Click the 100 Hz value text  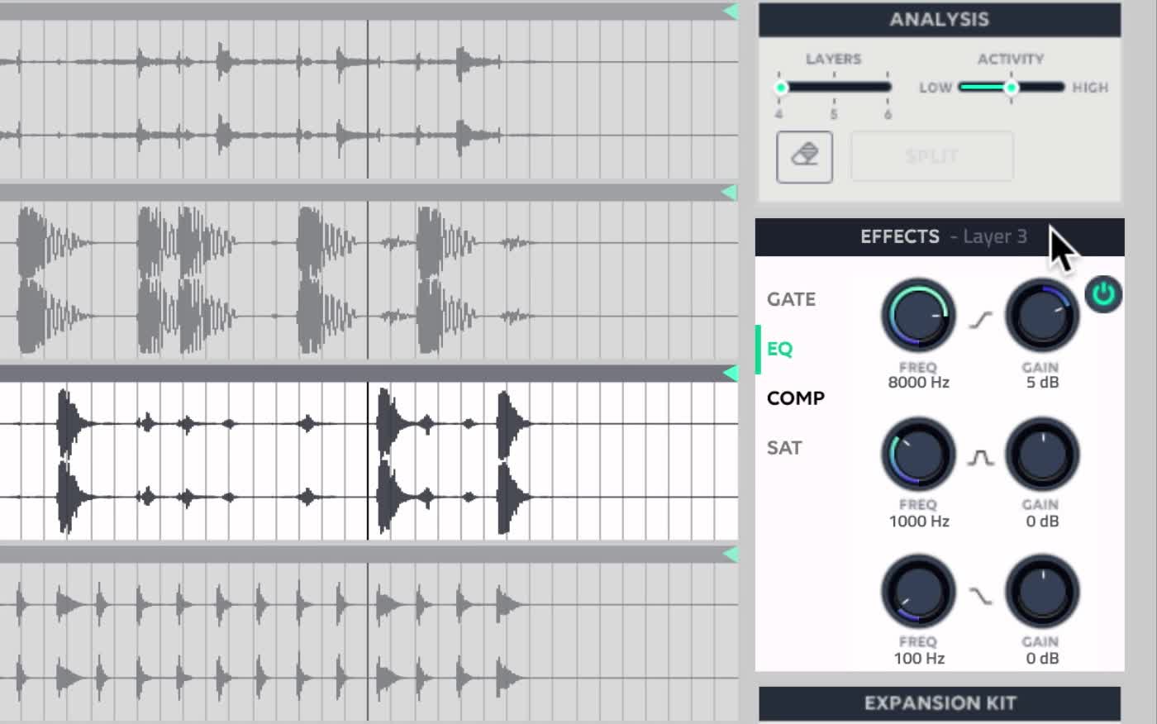pyautogui.click(x=918, y=659)
